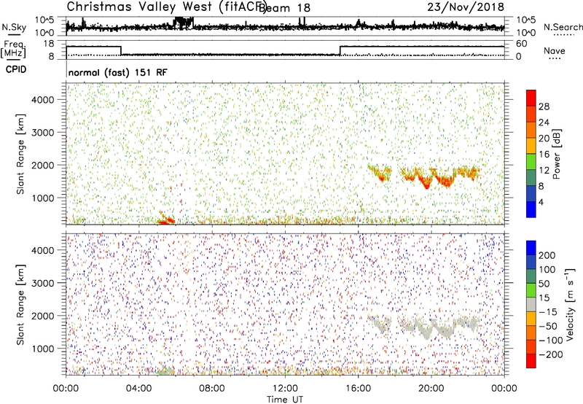Click the 'normal (fast) 151 RF' text
Image resolution: width=583 pixels, height=404 pixels.
coord(118,72)
